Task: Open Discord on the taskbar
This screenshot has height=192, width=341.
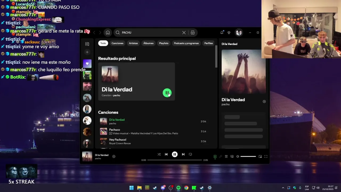Action: tap(163, 188)
